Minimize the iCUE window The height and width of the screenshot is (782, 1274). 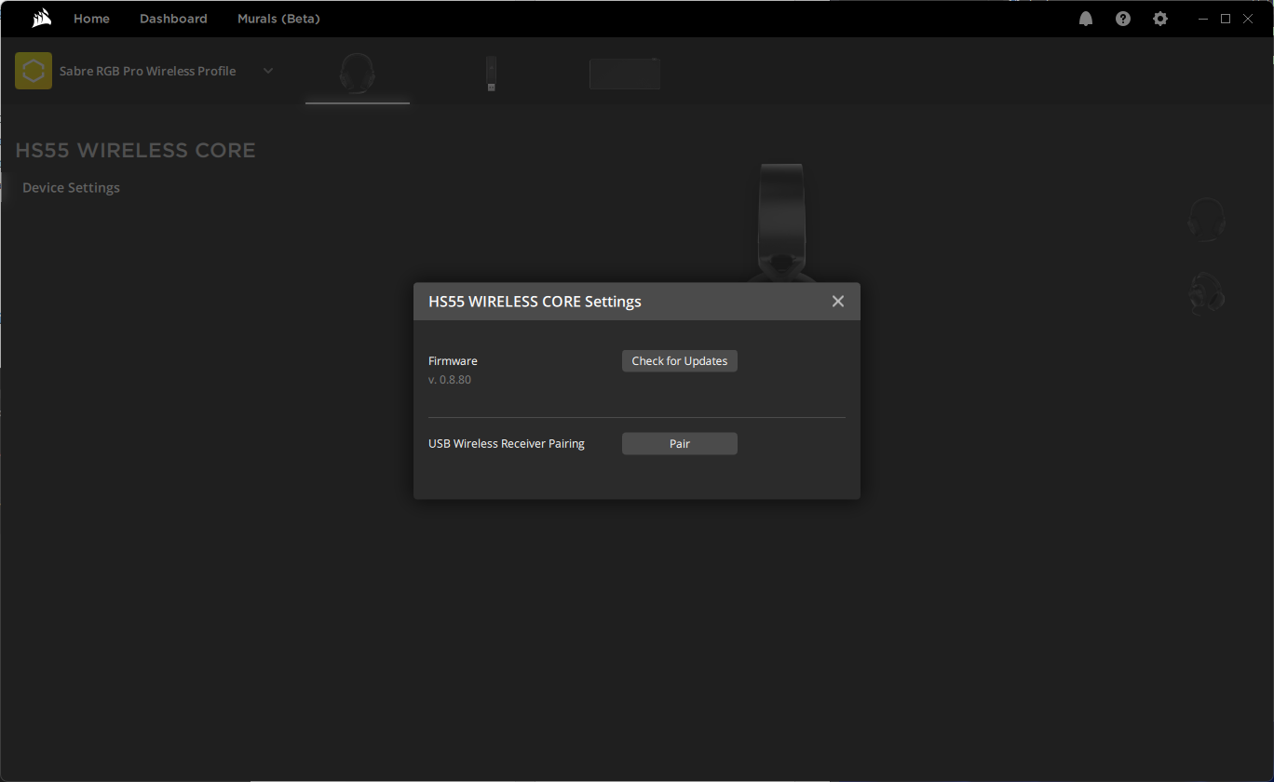click(x=1203, y=19)
